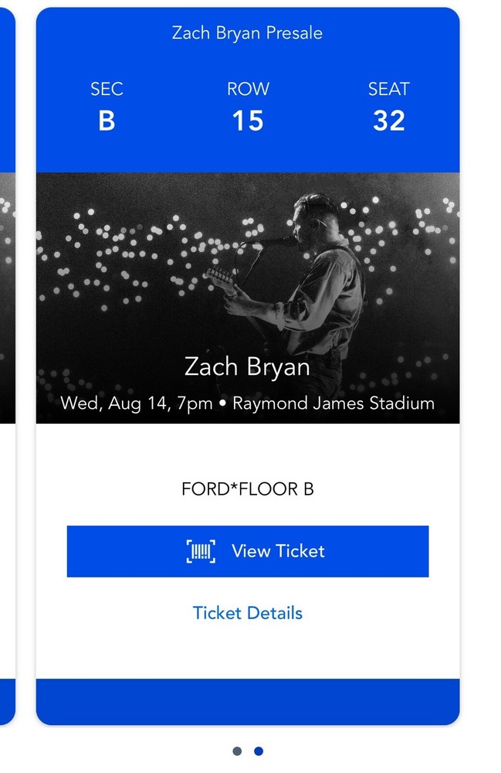Click the FORD*FLOOR B section label
The height and width of the screenshot is (773, 501).
[248, 489]
